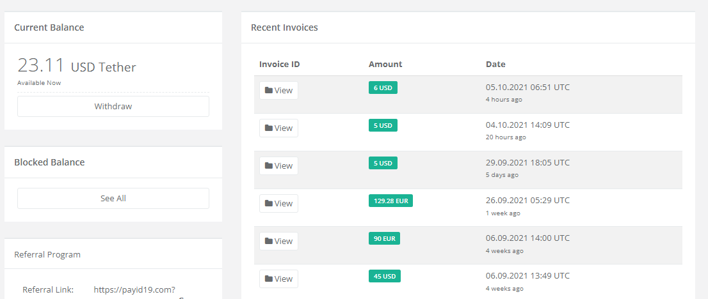
Task: Click folder icon in 29.09.2021 invoice row
Action: pyautogui.click(x=269, y=165)
